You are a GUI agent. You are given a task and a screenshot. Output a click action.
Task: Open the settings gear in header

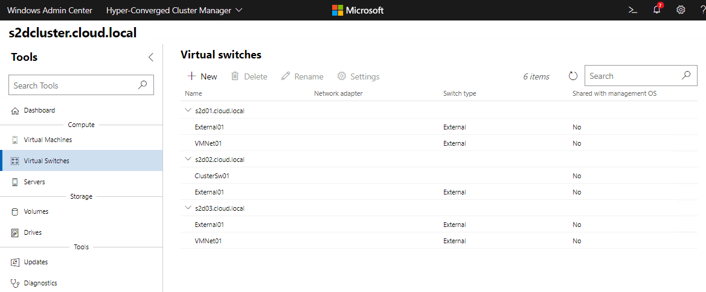coord(681,10)
